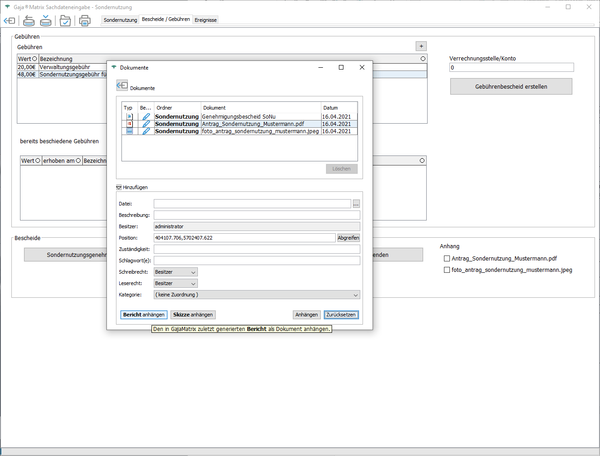The height and width of the screenshot is (456, 600).
Task: Click edit pencil for the foto_antrag jpeg row
Action: 146,131
